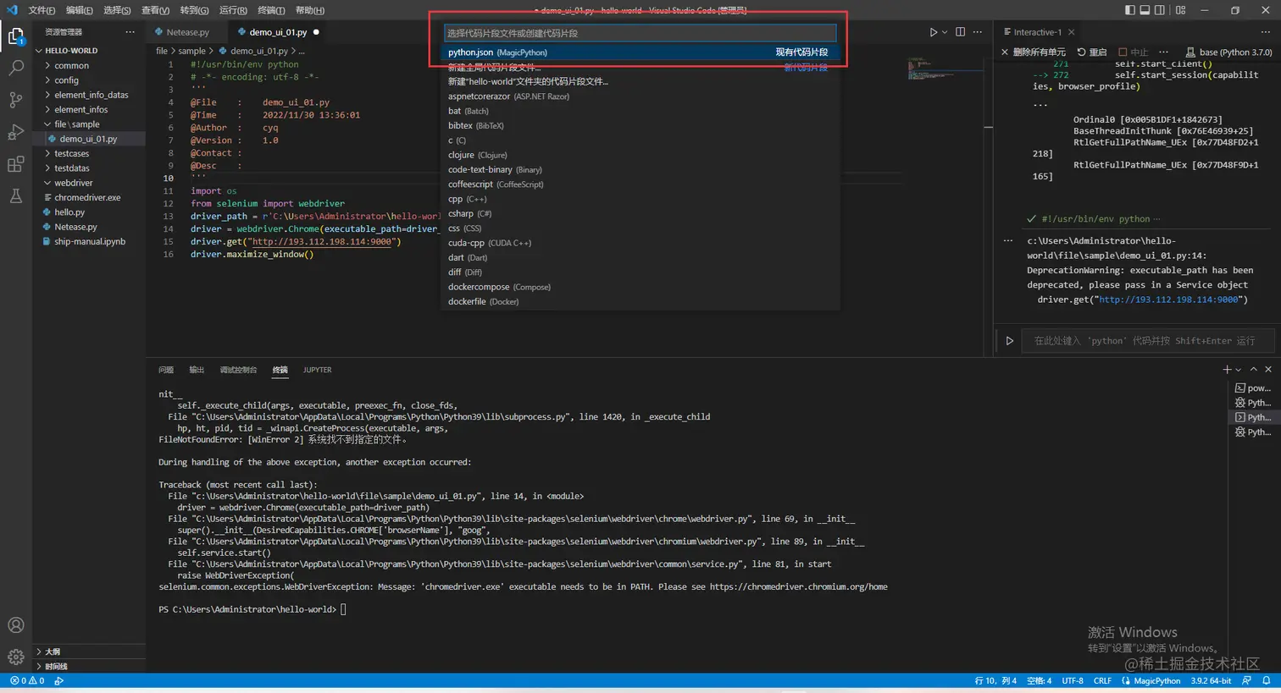
Task: Open the Run and Debug view
Action: [16, 132]
